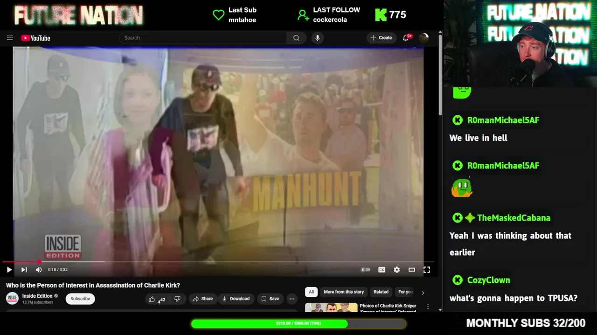Open the notifications bell
The height and width of the screenshot is (335, 597).
coord(406,38)
